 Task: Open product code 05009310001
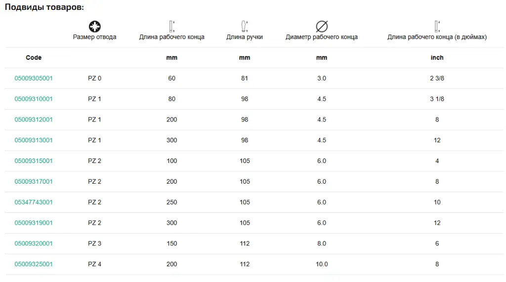click(x=34, y=99)
